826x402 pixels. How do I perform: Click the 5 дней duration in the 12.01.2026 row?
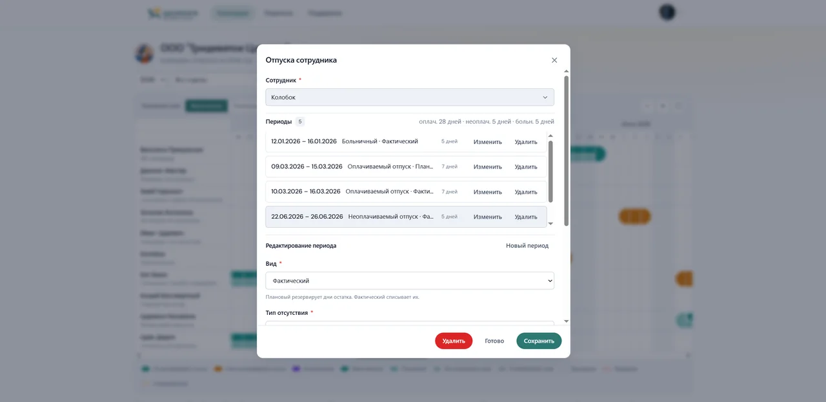449,141
